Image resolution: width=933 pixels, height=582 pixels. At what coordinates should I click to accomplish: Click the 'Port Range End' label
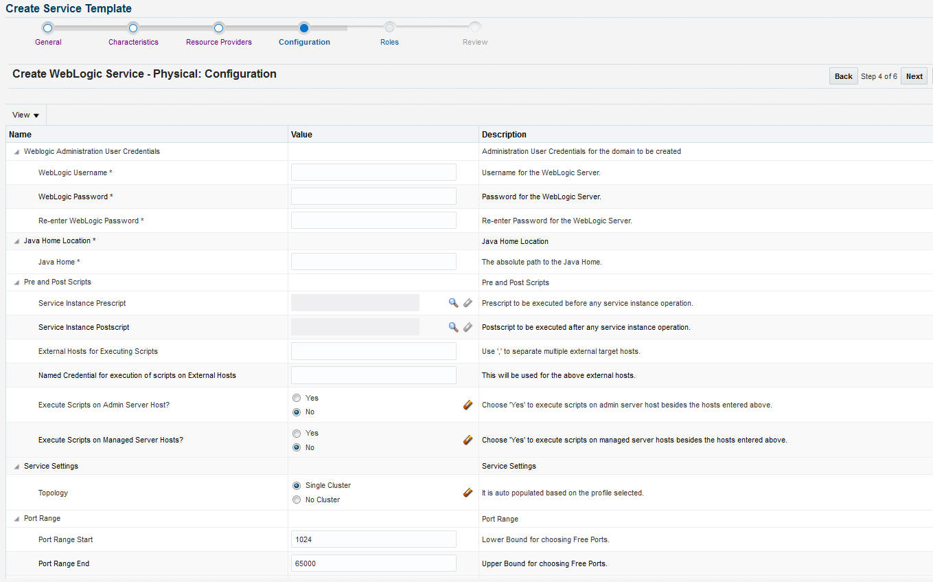click(64, 564)
